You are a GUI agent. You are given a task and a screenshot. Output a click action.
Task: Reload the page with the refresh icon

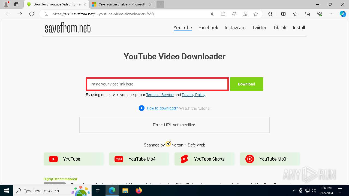coord(32,14)
